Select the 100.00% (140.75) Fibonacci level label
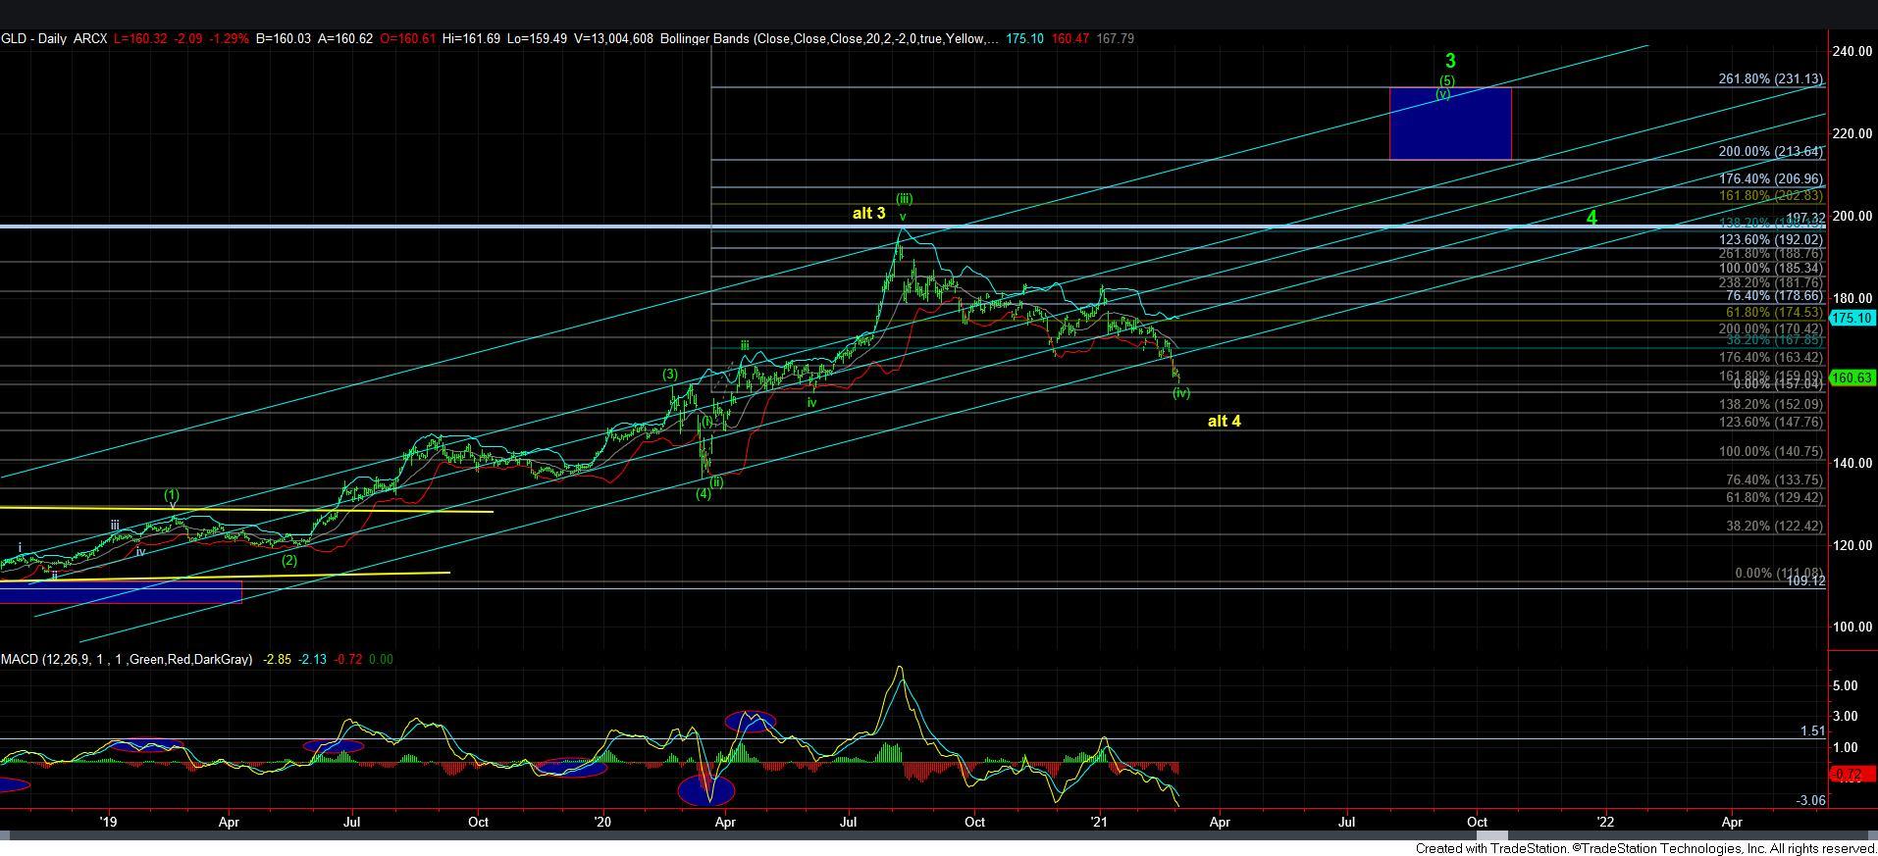1878x856 pixels. click(x=1770, y=452)
